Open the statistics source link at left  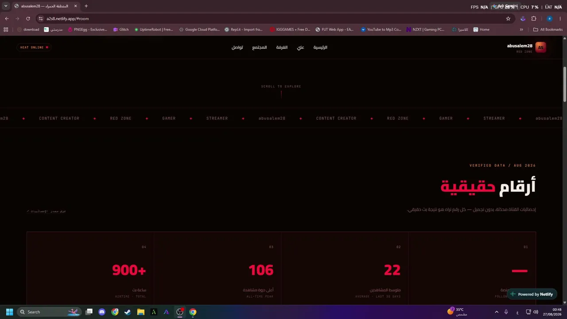pos(46,211)
